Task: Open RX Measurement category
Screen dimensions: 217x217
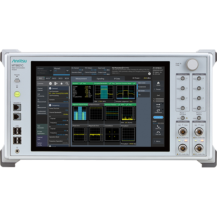Action: click(42, 107)
